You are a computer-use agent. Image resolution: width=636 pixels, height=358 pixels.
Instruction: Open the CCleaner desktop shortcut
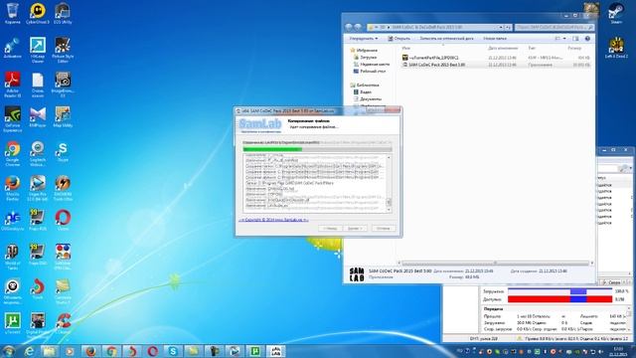[x=63, y=323]
